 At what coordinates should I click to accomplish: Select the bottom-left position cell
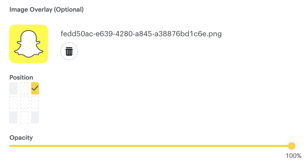point(13,117)
